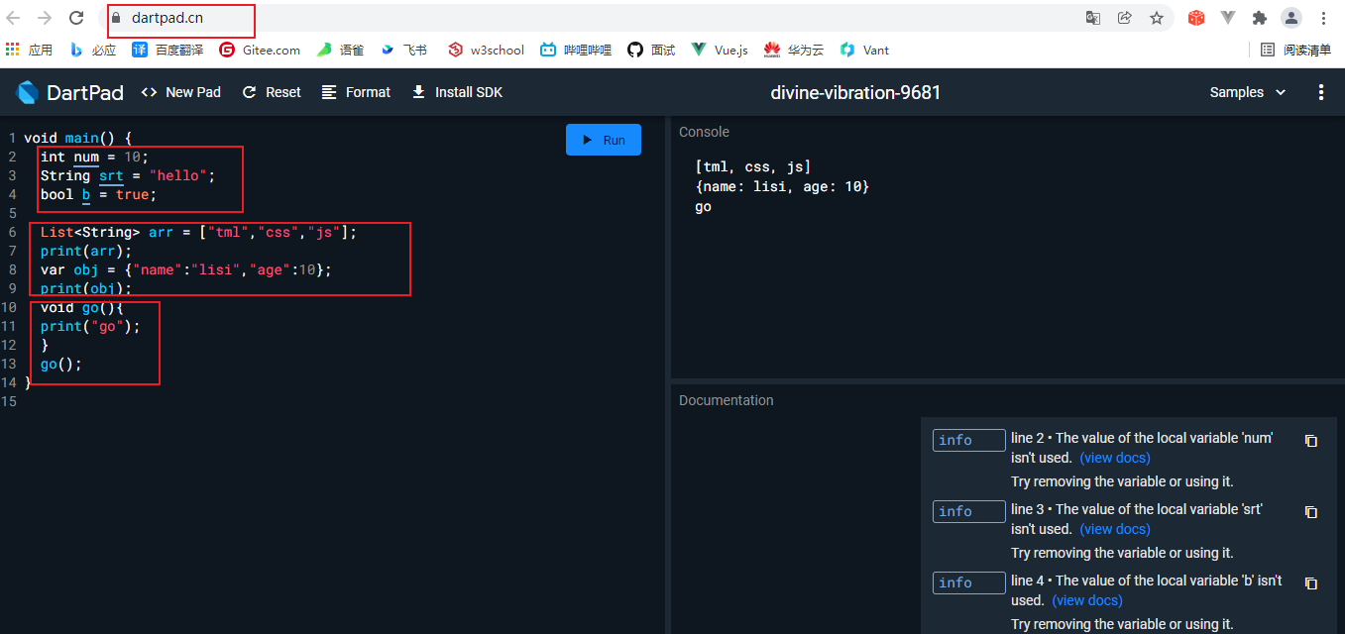Open the w3school bookmark

(x=486, y=50)
